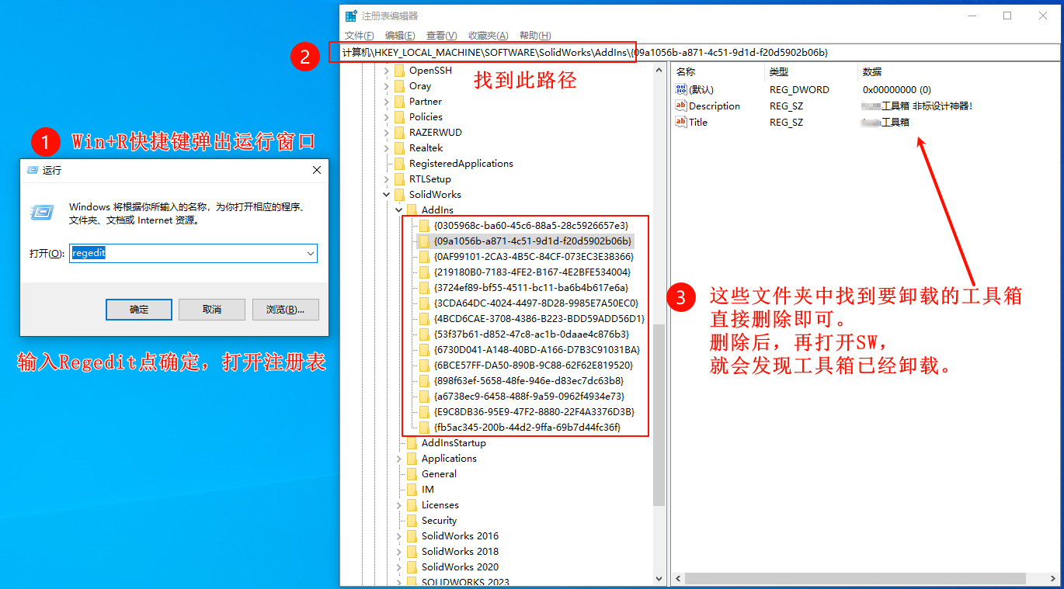Click the Licenses folder icon
This screenshot has height=589, width=1064.
click(412, 505)
